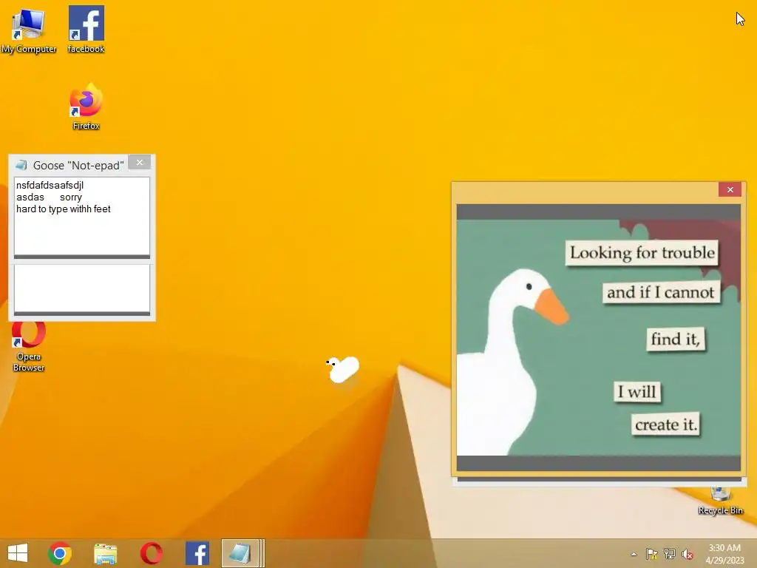Click inside the Not-epad upper text area
This screenshot has width=757, height=568.
(x=82, y=217)
